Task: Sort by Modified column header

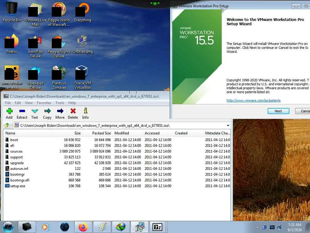Action: point(127,133)
